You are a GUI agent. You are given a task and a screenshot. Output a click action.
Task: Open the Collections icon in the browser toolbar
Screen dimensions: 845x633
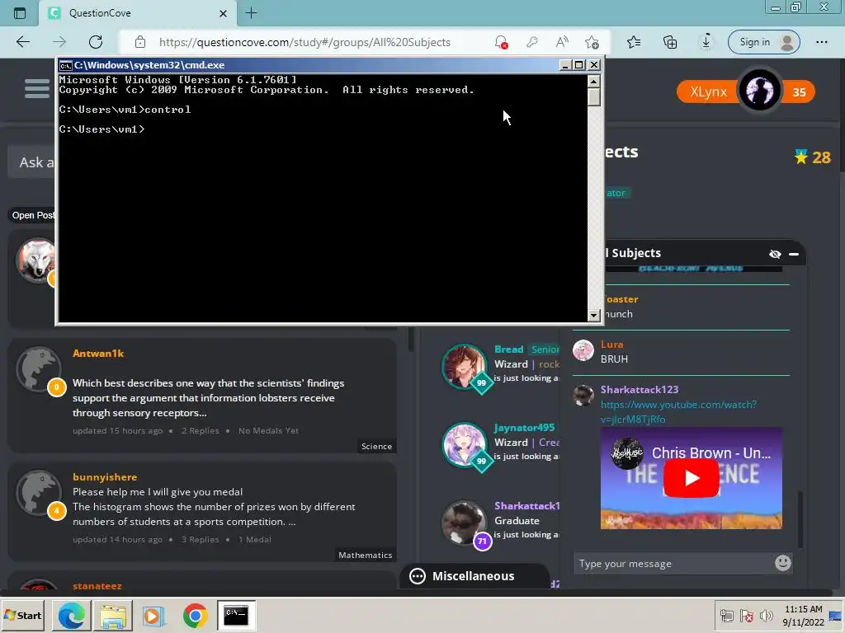click(x=670, y=42)
